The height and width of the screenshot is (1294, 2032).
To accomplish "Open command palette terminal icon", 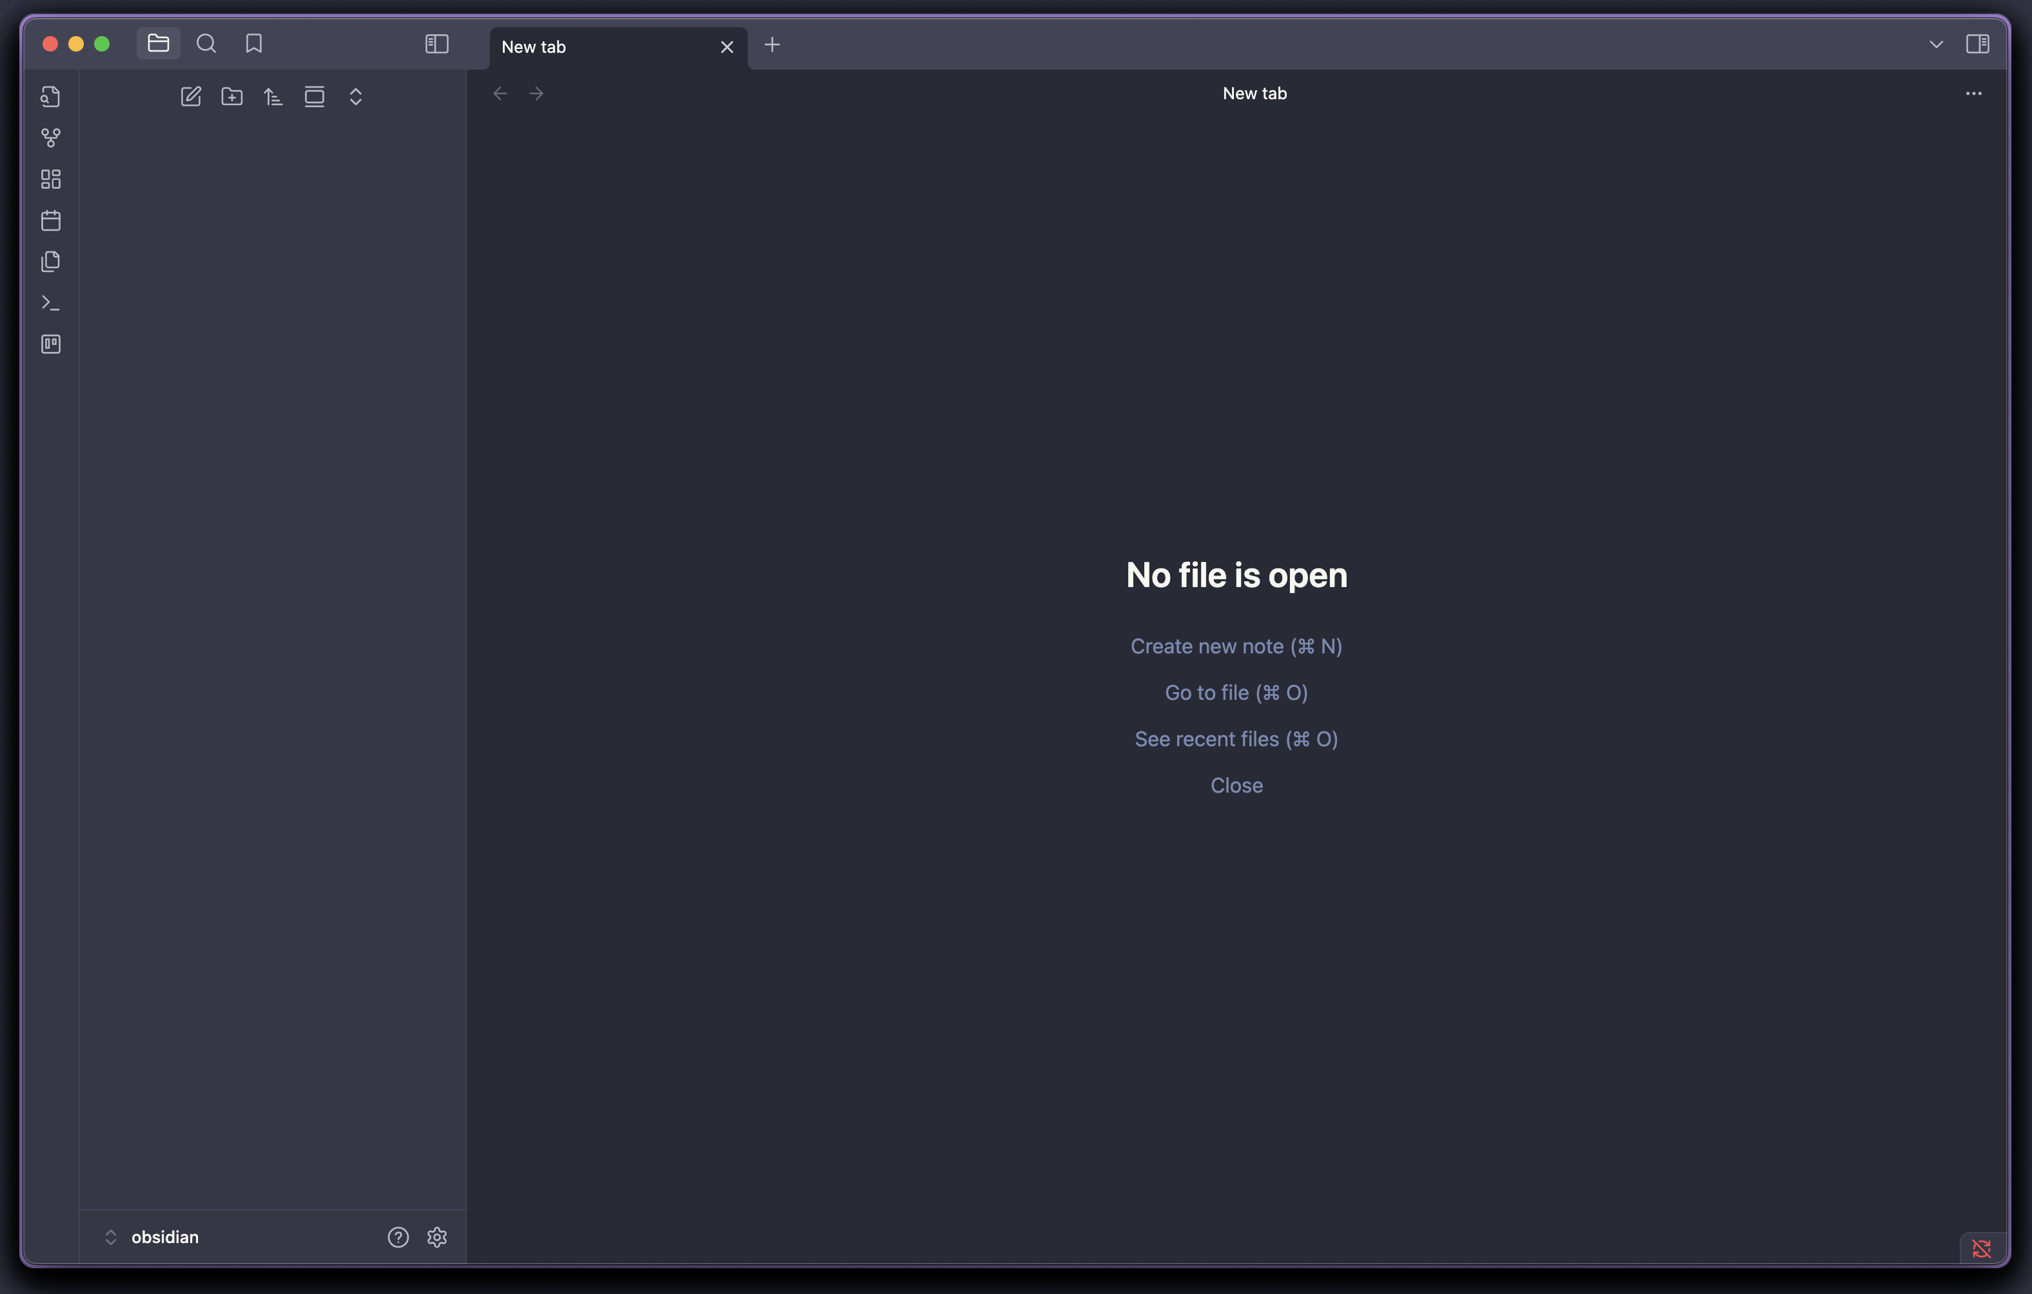I will click(x=51, y=303).
